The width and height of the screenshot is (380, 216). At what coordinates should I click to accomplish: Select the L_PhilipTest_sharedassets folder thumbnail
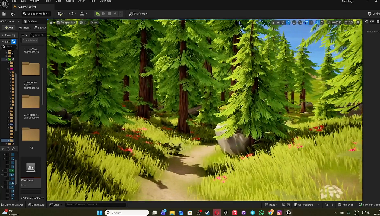pyautogui.click(x=31, y=101)
